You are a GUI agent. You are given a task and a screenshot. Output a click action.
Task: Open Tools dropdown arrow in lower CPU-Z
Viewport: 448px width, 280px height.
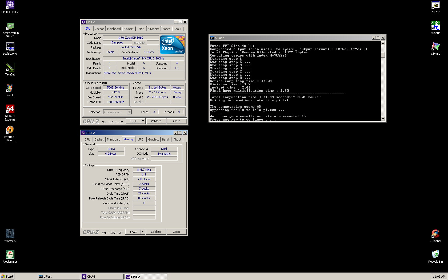click(x=143, y=232)
